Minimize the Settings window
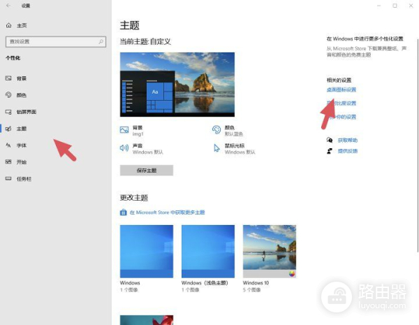419x325 pixels. click(378, 6)
